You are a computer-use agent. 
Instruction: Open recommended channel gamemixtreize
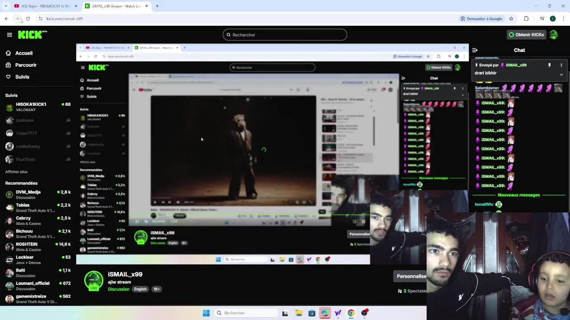tap(38, 299)
